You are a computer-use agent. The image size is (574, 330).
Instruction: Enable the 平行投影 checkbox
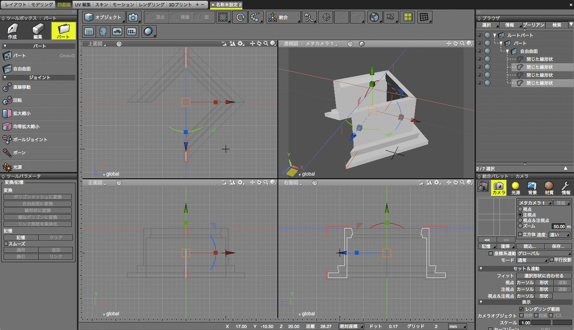(x=552, y=260)
